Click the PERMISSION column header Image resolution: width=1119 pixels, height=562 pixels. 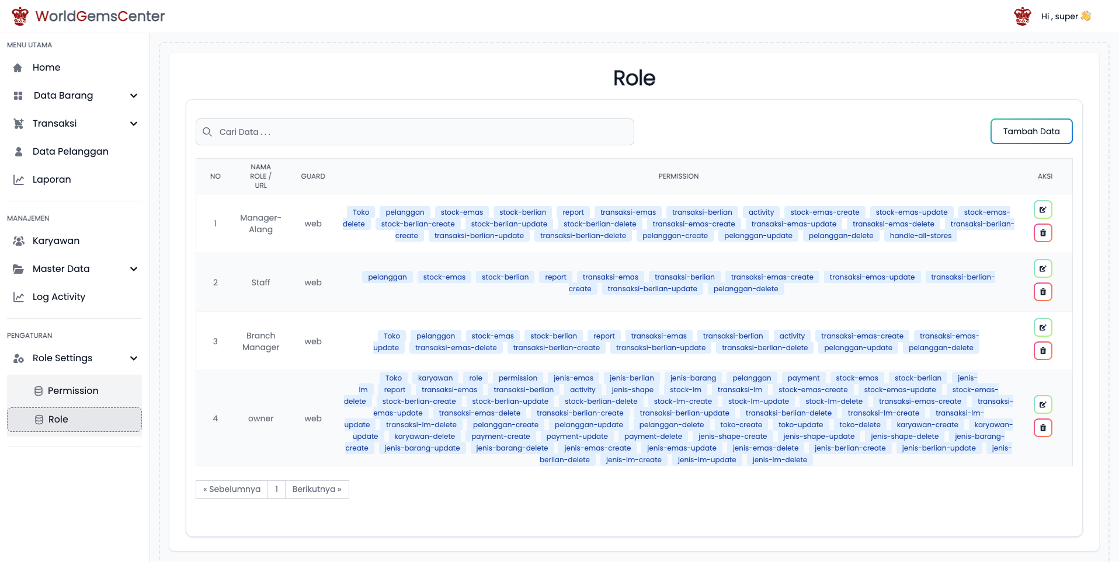click(x=678, y=176)
